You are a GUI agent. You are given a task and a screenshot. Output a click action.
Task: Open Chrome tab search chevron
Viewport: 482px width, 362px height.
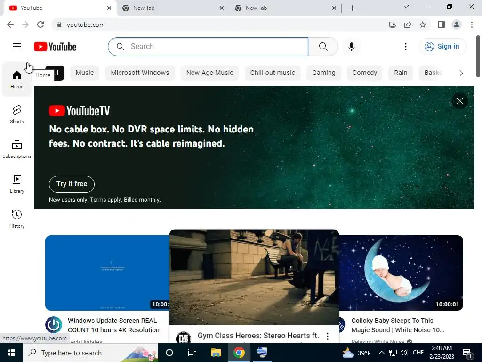pyautogui.click(x=406, y=7)
